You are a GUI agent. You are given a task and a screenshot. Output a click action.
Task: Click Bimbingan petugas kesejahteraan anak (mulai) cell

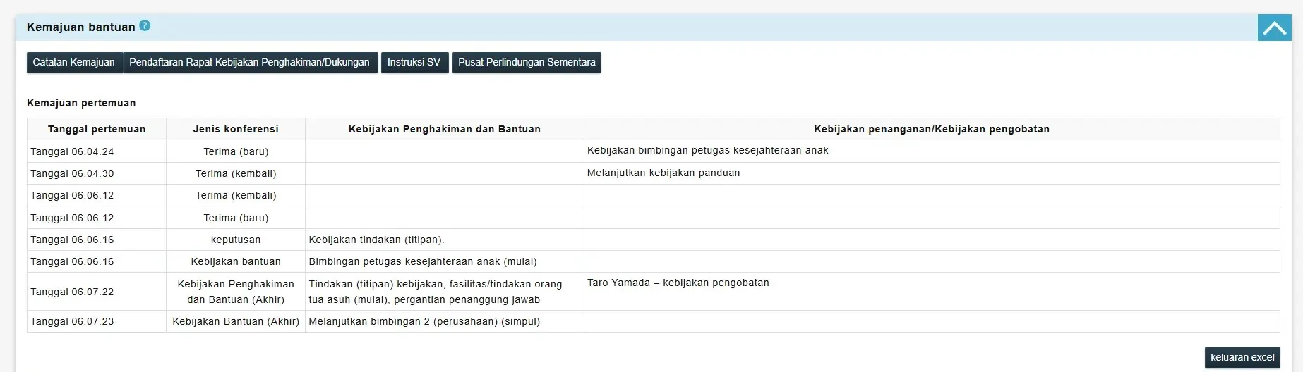(445, 261)
